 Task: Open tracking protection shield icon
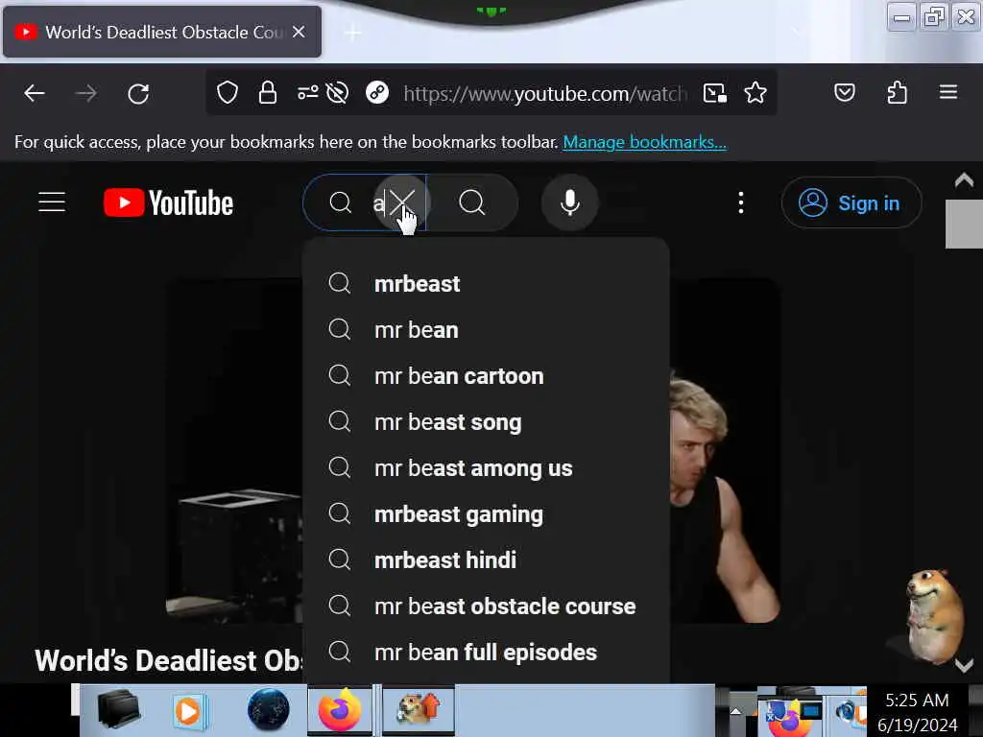227,93
